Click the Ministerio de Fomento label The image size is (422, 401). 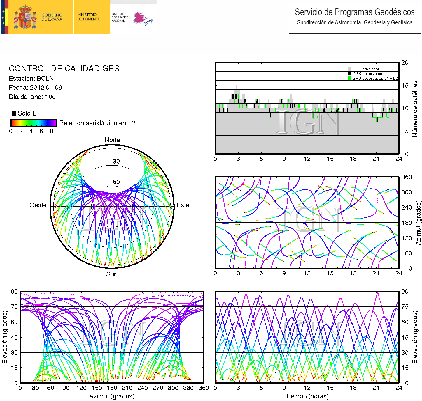[89, 17]
